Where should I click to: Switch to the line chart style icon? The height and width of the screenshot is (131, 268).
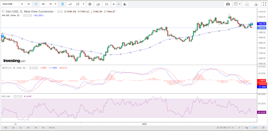point(70,4)
